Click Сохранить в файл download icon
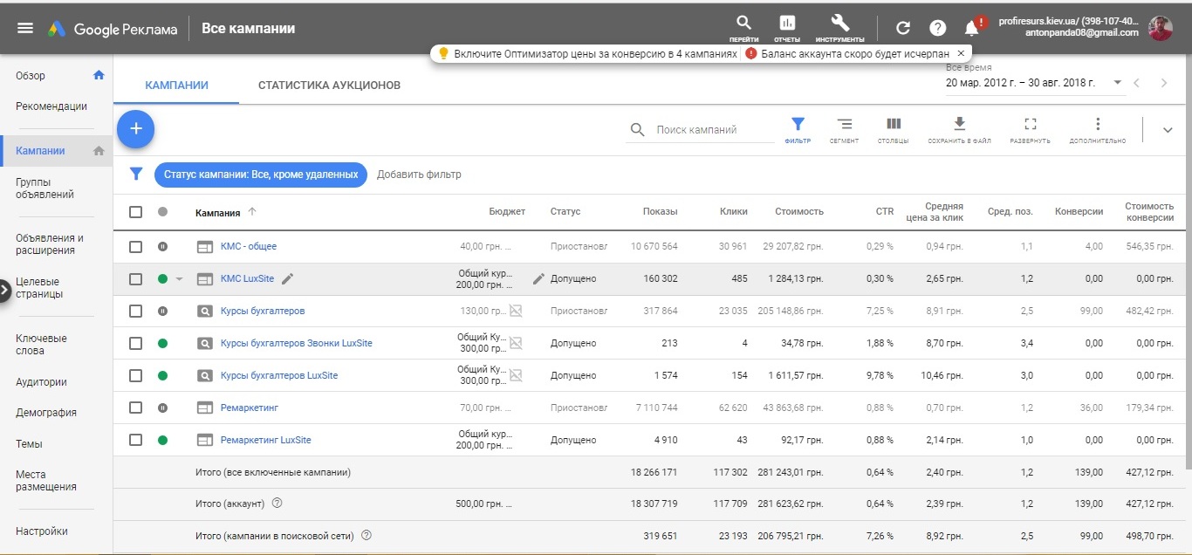 click(959, 130)
